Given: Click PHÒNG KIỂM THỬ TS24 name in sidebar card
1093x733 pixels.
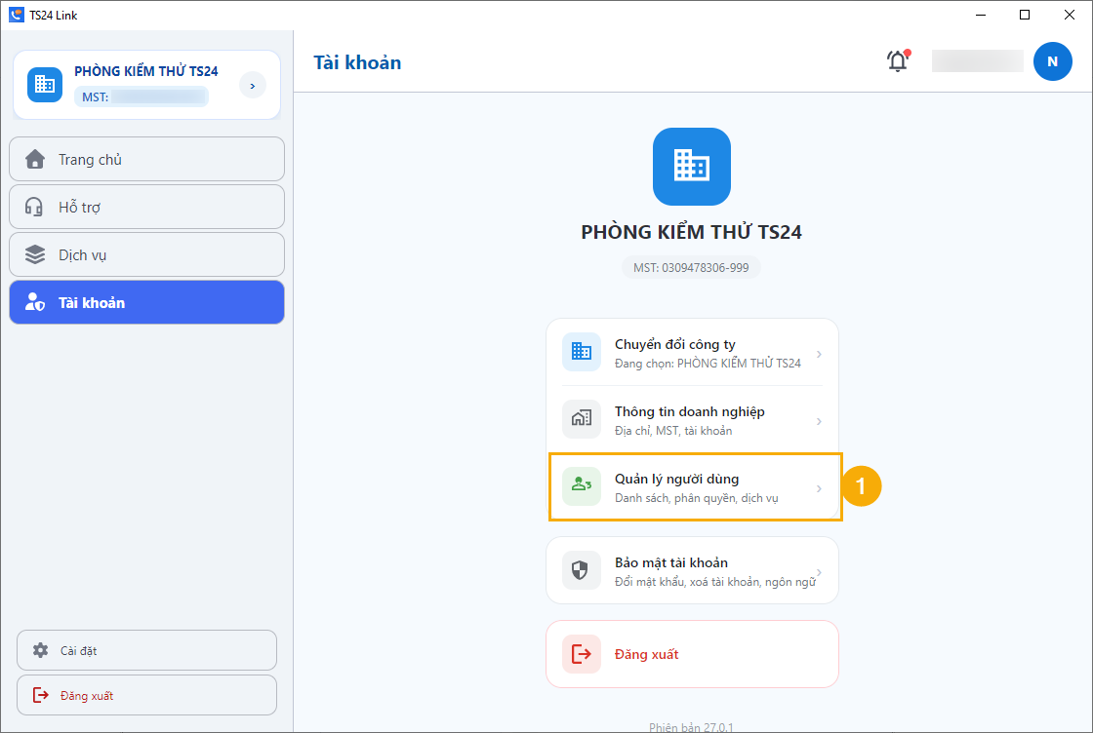Looking at the screenshot, I should pos(146,71).
